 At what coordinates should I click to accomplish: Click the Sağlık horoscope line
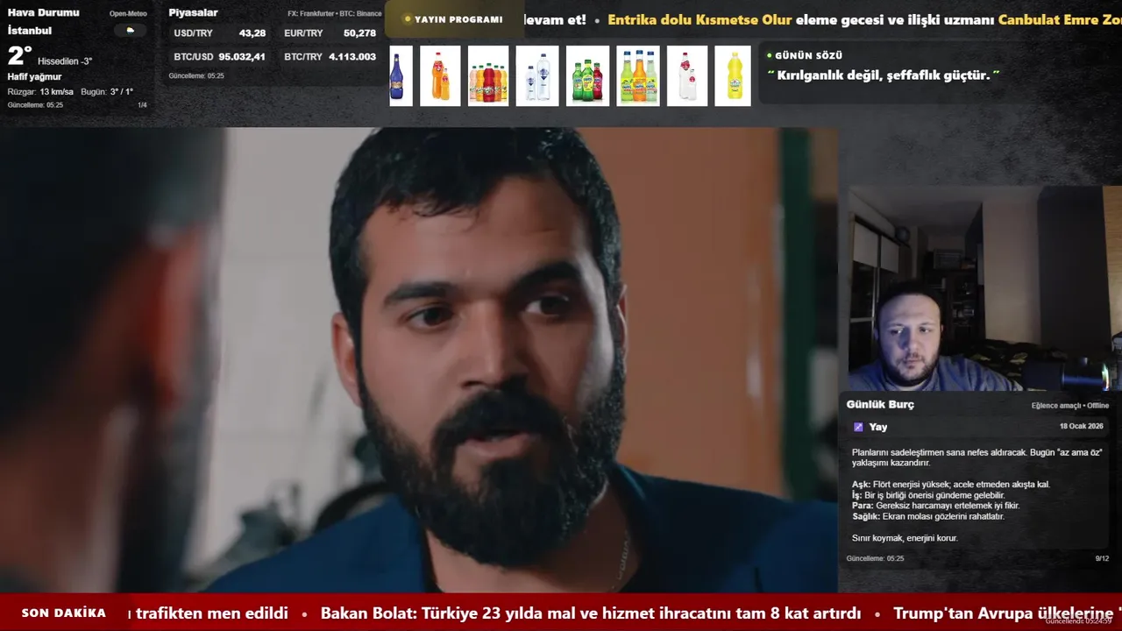click(928, 516)
